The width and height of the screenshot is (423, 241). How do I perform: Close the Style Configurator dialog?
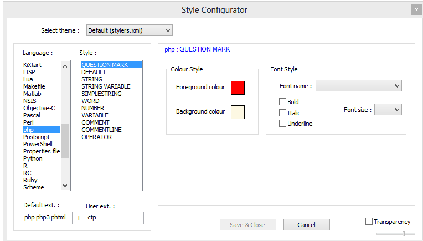(415, 9)
